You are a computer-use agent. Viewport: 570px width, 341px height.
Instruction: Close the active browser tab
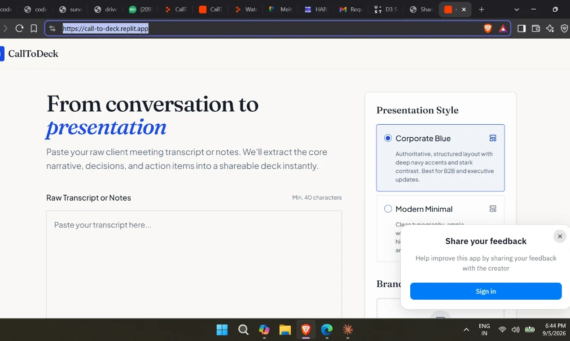464,9
